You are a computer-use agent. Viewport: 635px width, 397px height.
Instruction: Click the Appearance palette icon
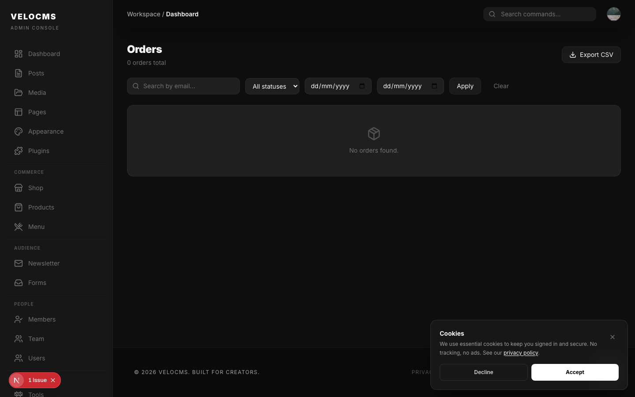18,131
